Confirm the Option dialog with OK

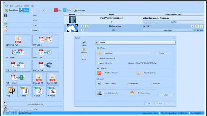tap(149, 104)
